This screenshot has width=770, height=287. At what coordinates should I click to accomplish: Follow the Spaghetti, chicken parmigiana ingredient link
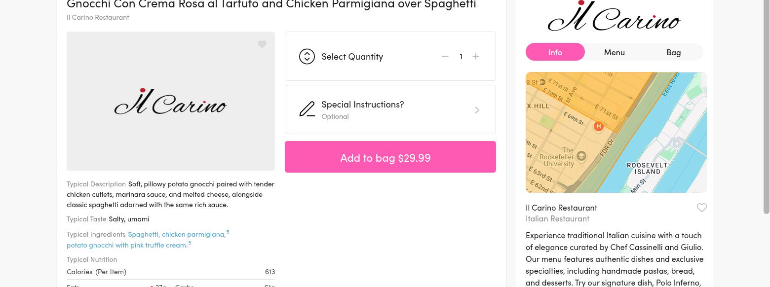pos(176,234)
